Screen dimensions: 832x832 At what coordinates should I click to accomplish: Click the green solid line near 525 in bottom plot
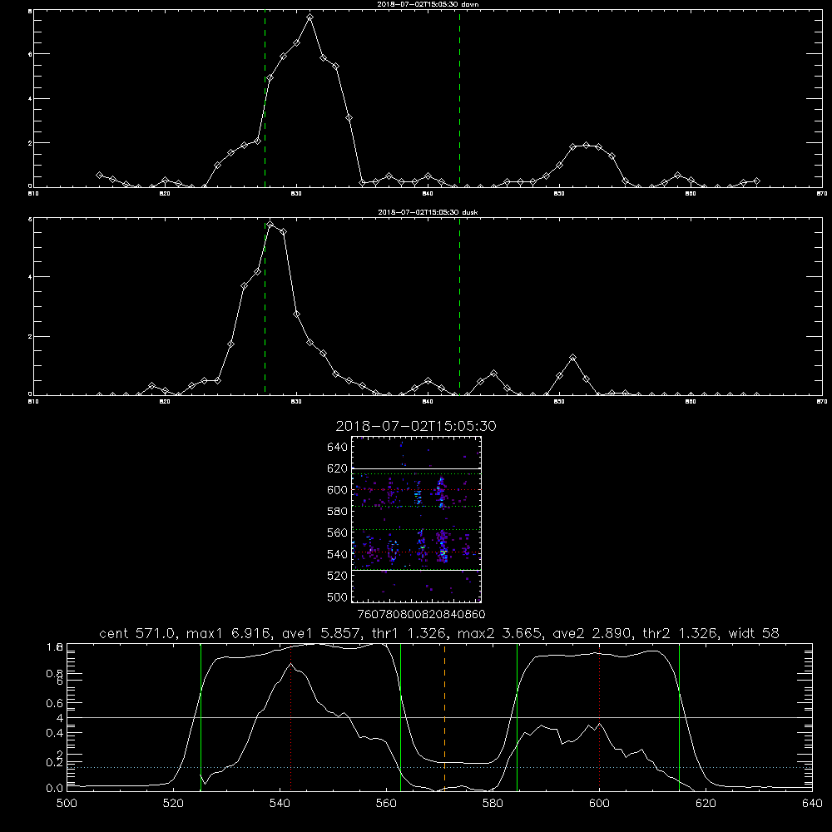(201, 717)
